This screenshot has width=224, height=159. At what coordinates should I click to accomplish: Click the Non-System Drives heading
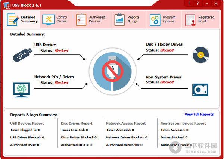164,77
